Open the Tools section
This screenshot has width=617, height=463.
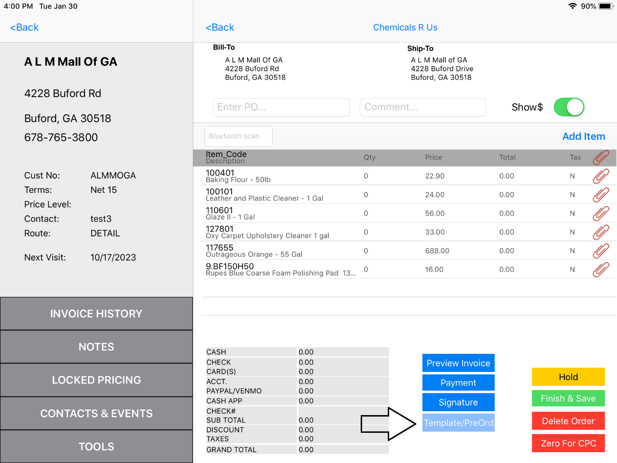point(96,447)
